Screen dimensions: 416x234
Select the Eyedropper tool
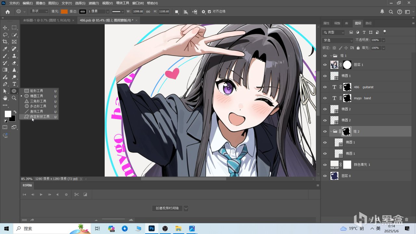click(5, 49)
